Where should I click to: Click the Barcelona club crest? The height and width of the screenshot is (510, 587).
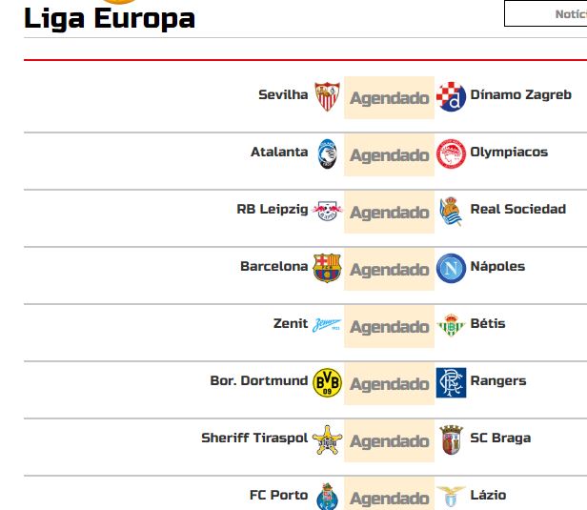327,268
